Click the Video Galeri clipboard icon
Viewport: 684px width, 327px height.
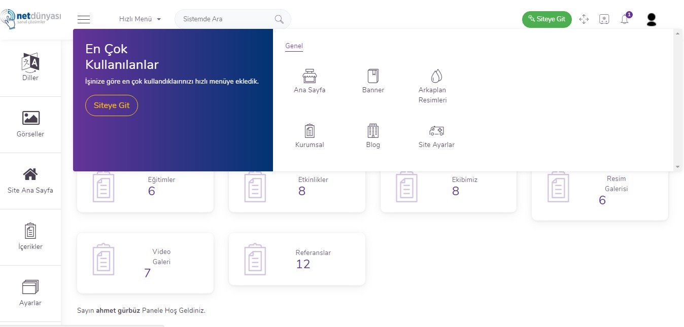click(104, 260)
